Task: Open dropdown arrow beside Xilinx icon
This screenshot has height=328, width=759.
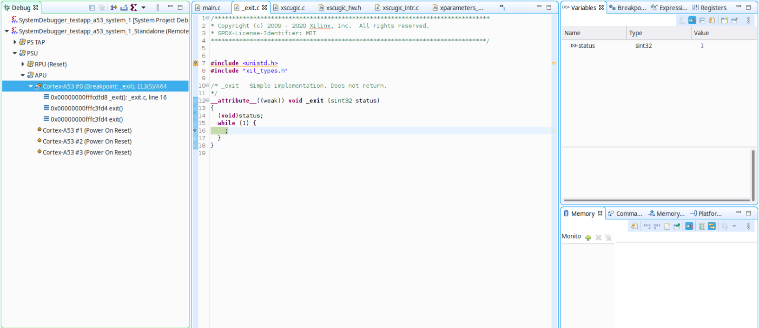Action: click(144, 7)
